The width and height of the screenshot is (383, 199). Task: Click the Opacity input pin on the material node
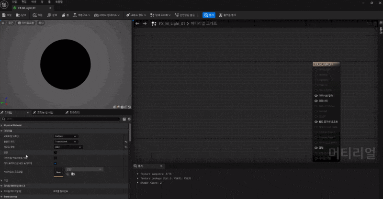point(316,101)
